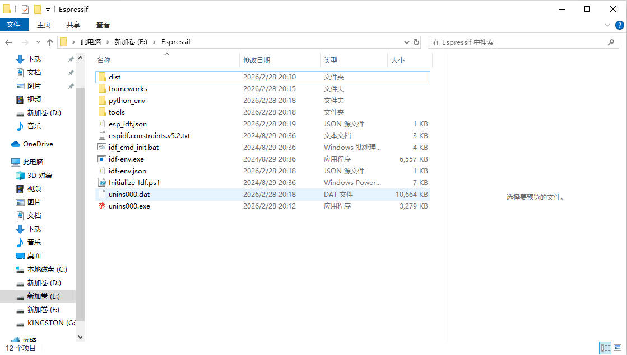The image size is (627, 355).
Task: Sort by the 修改日期 column header
Action: (x=257, y=60)
